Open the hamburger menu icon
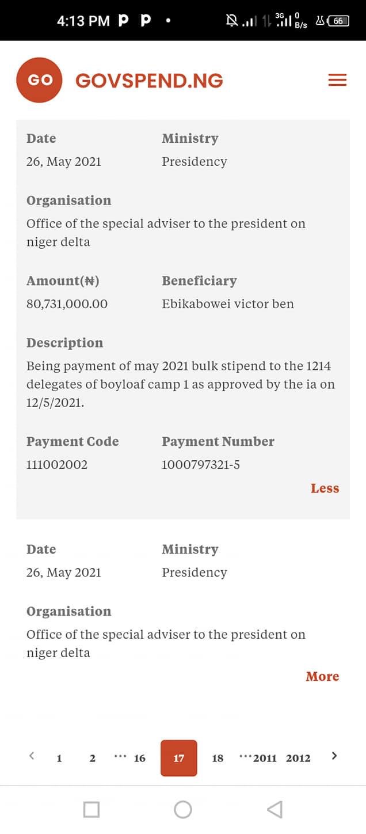 [x=337, y=80]
